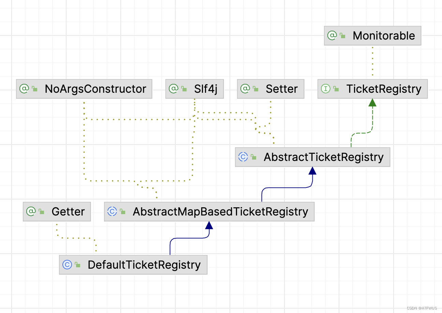This screenshot has width=442, height=313.
Task: Click the public lock icon beside Setter
Action: click(x=256, y=89)
